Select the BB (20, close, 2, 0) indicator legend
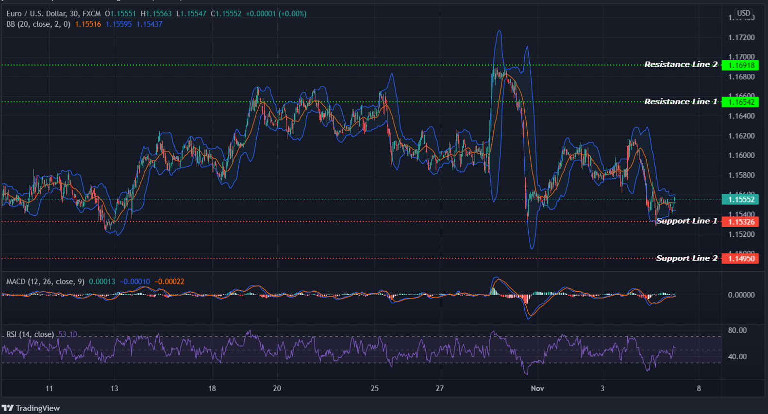The image size is (768, 414). point(38,24)
